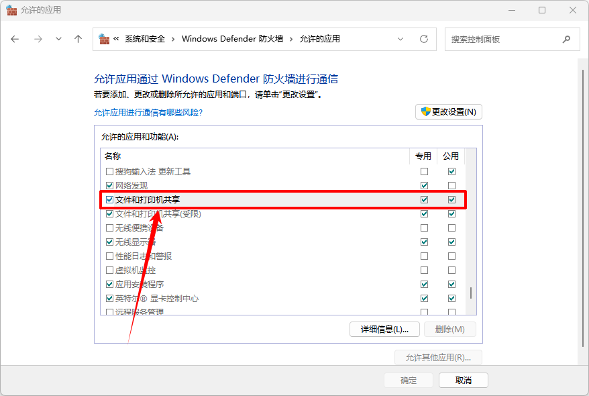This screenshot has height=396, width=589.
Task: Check the 性能日志和警报 checkbox
Action: pyautogui.click(x=110, y=256)
